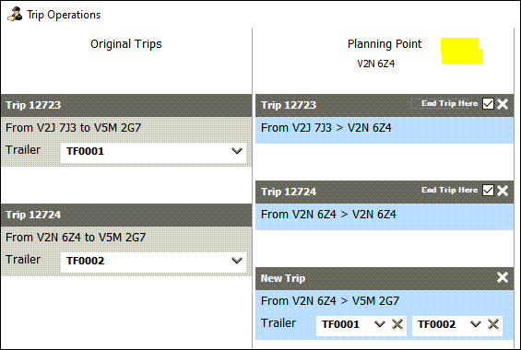The height and width of the screenshot is (350, 521).
Task: Select the original Trip 12723 header bar
Action: pos(126,106)
